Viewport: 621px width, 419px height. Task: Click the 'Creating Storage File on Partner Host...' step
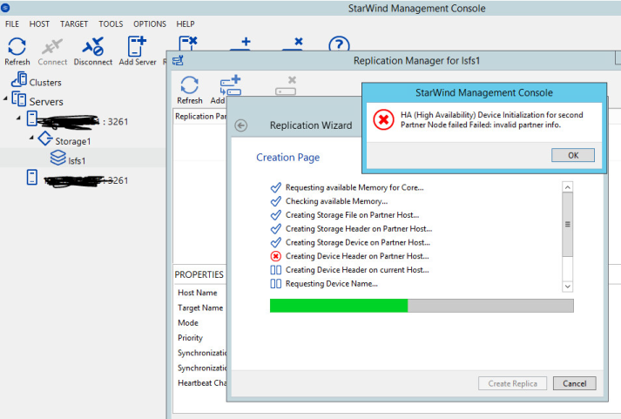click(352, 215)
